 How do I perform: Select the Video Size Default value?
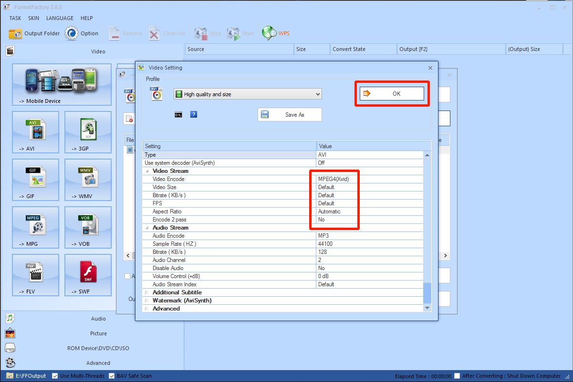370,187
